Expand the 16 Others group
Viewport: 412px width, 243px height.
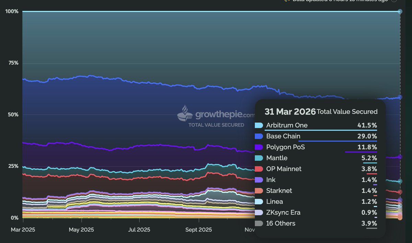pos(280,223)
